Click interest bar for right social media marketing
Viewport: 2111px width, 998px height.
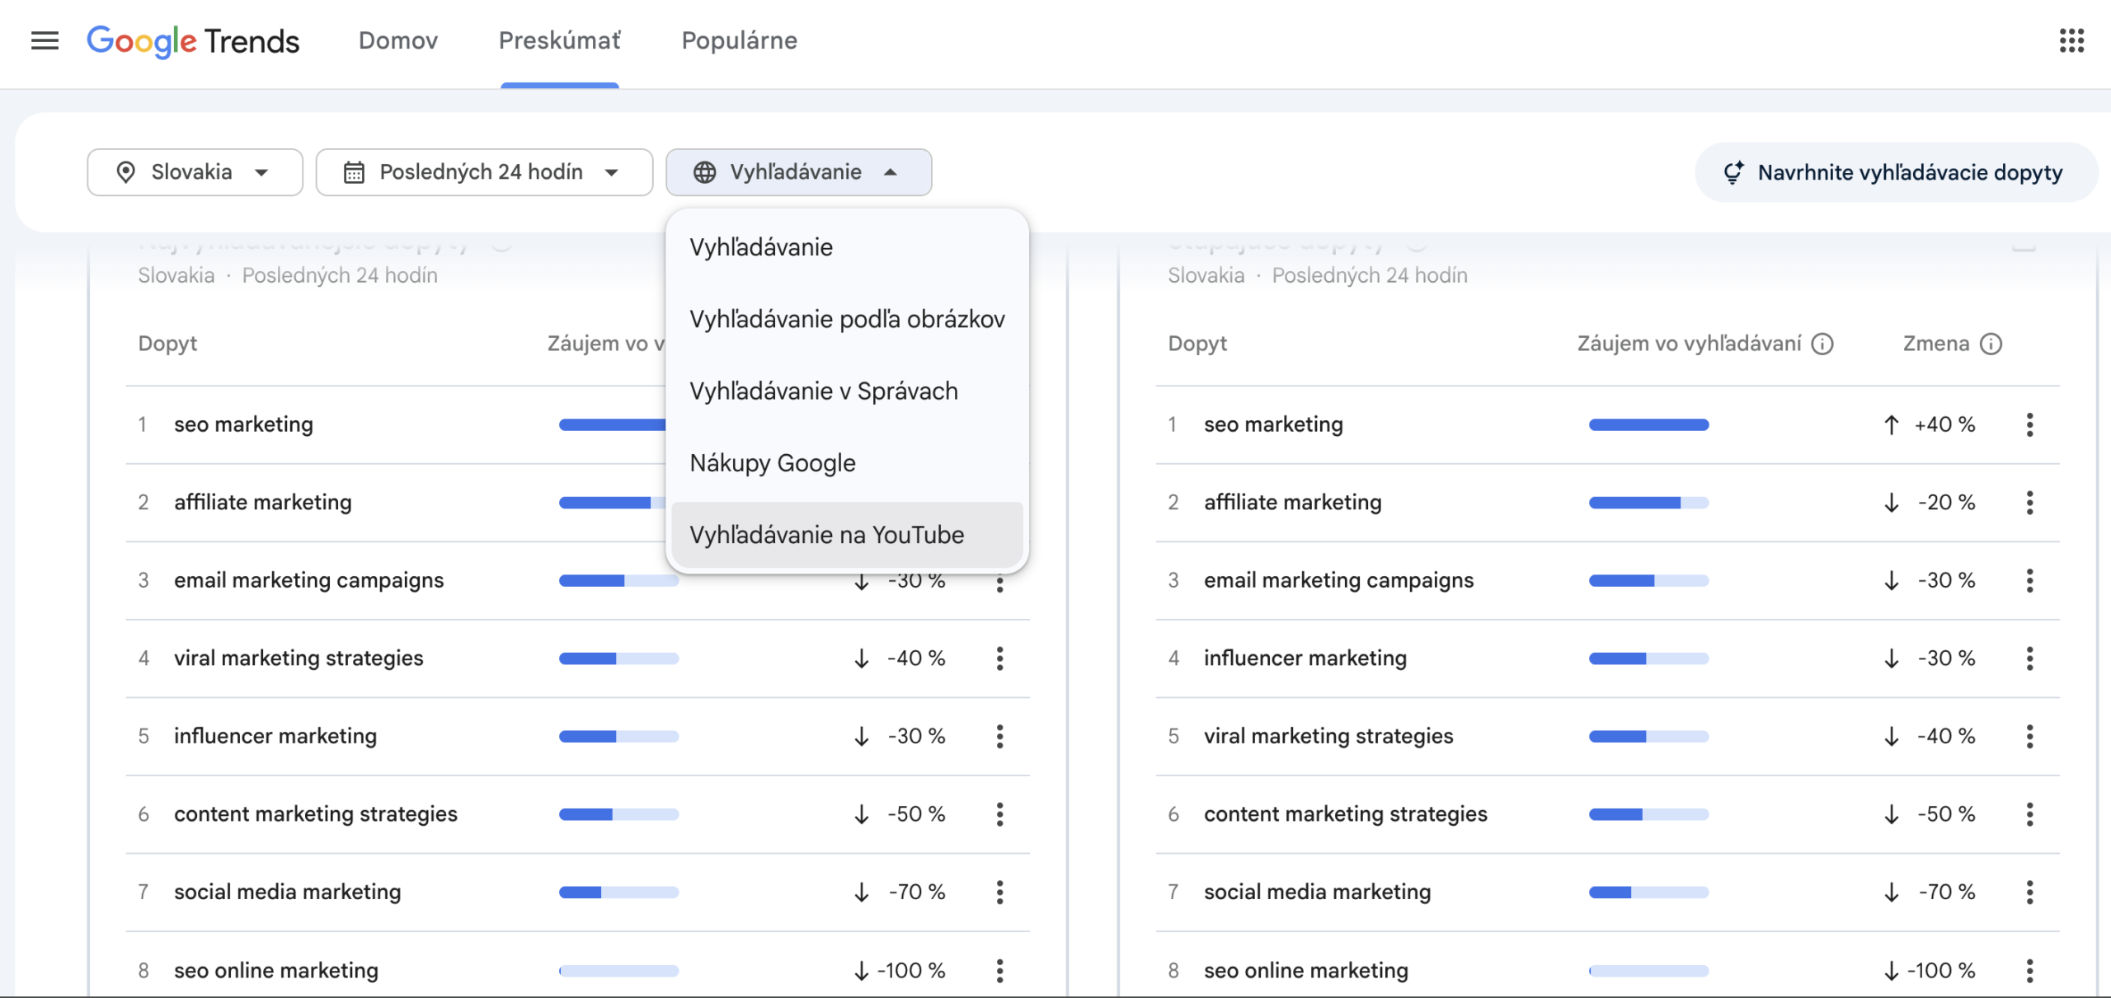(x=1648, y=892)
